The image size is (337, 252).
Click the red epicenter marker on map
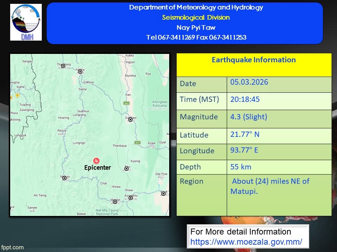click(96, 161)
